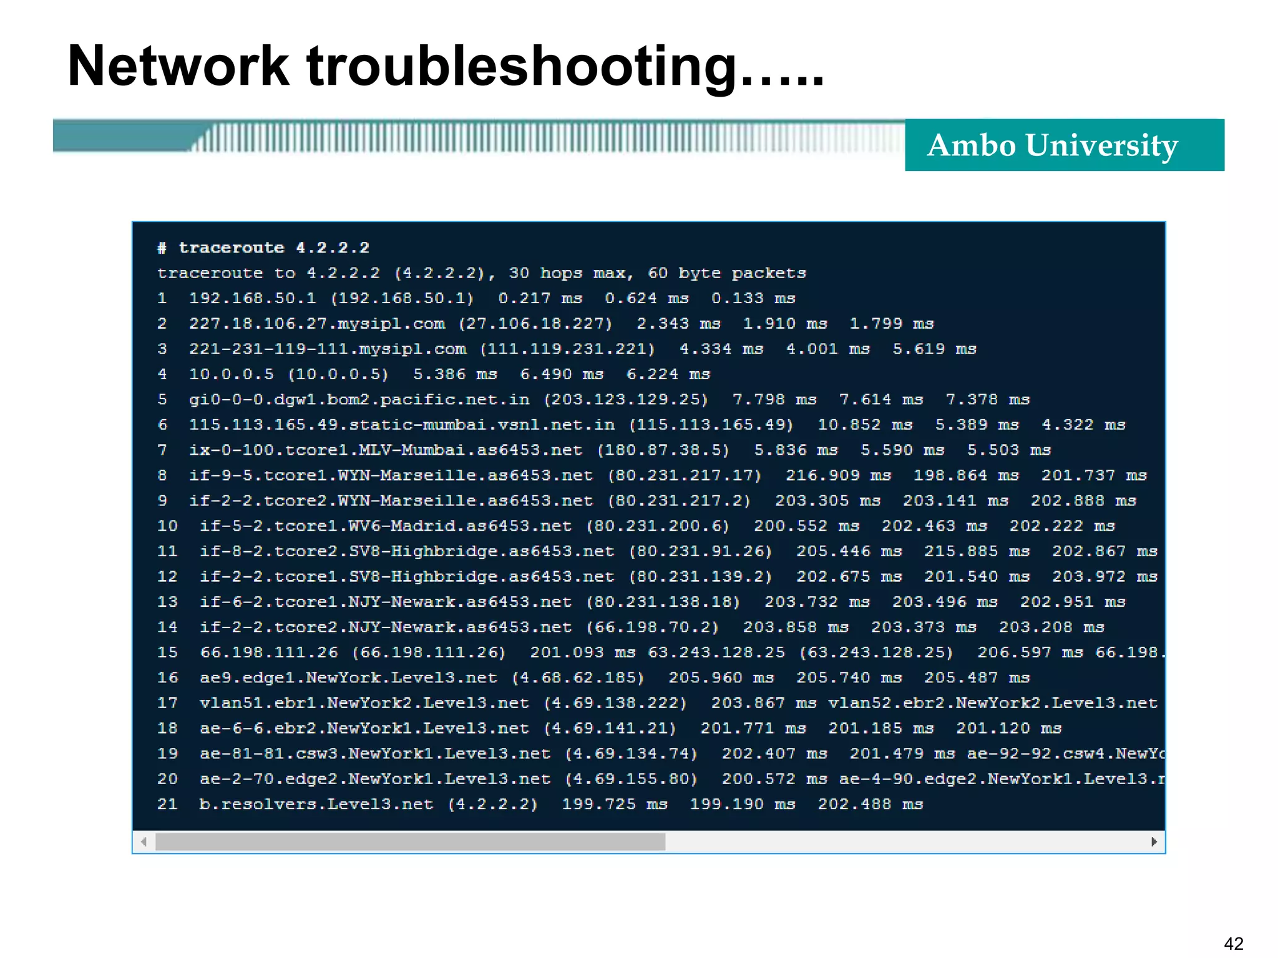Click the left scroll arrow of terminal
Viewport: 1278px width, 958px height.
[144, 842]
